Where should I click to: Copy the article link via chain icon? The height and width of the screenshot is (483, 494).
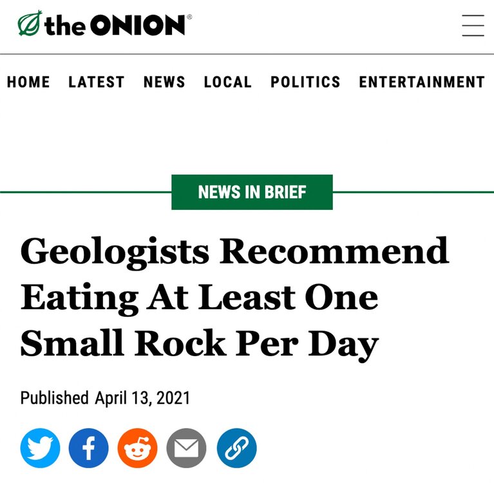point(236,448)
